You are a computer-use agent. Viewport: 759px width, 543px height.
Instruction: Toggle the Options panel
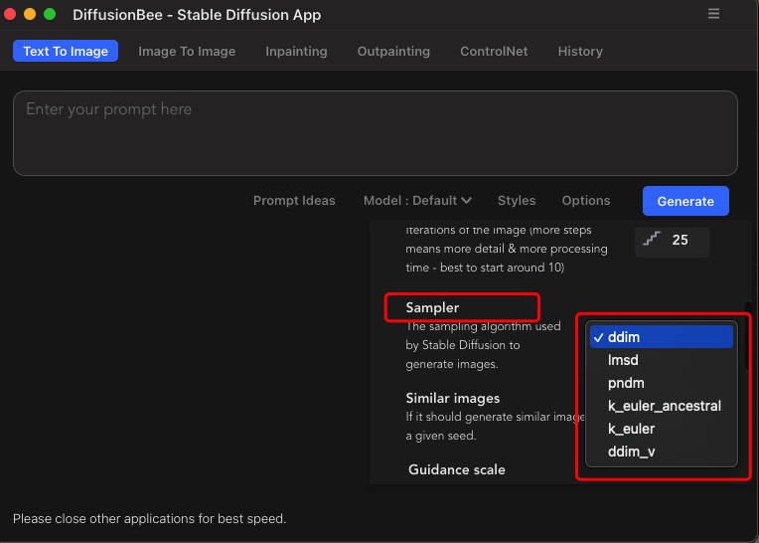pos(586,201)
